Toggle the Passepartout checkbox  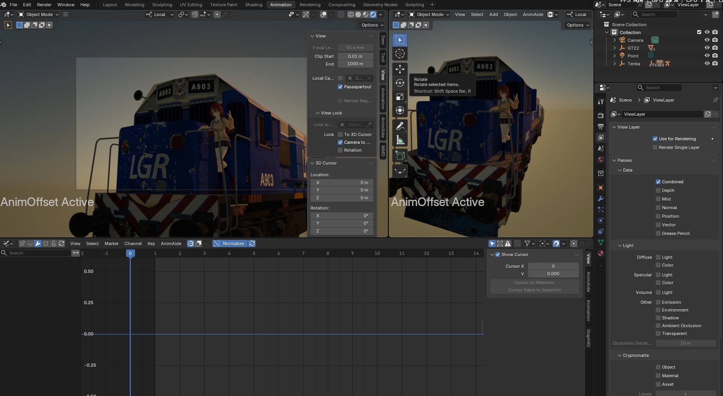point(340,87)
